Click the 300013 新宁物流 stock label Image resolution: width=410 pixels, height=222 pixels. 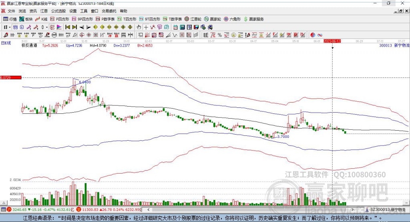394,45
